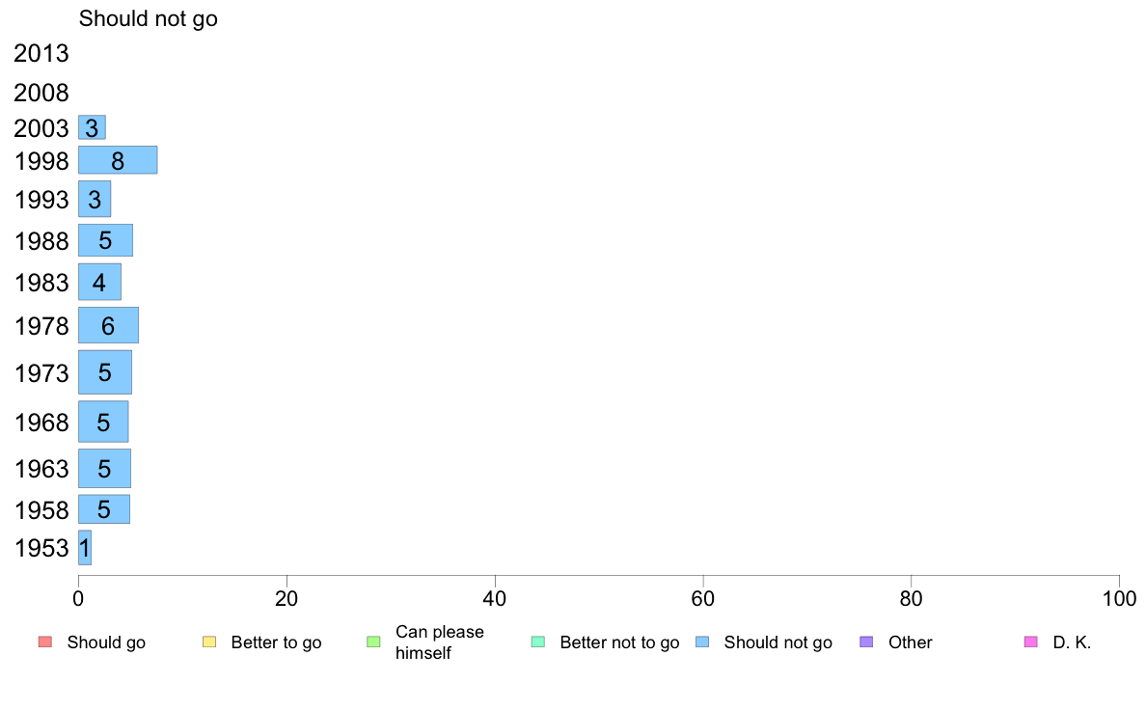Click the yellow Better to go swatch

[209, 642]
